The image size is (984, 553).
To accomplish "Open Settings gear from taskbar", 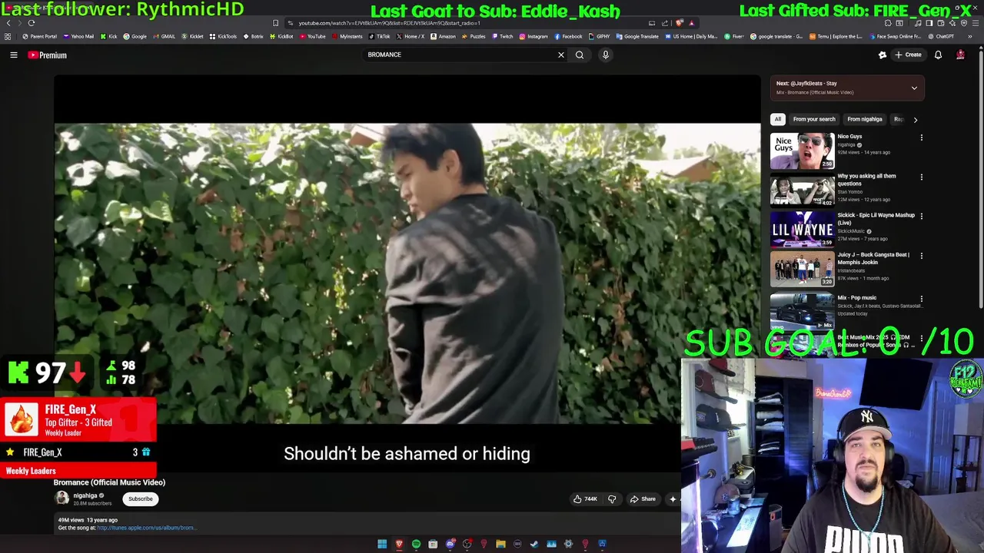I will tap(568, 544).
